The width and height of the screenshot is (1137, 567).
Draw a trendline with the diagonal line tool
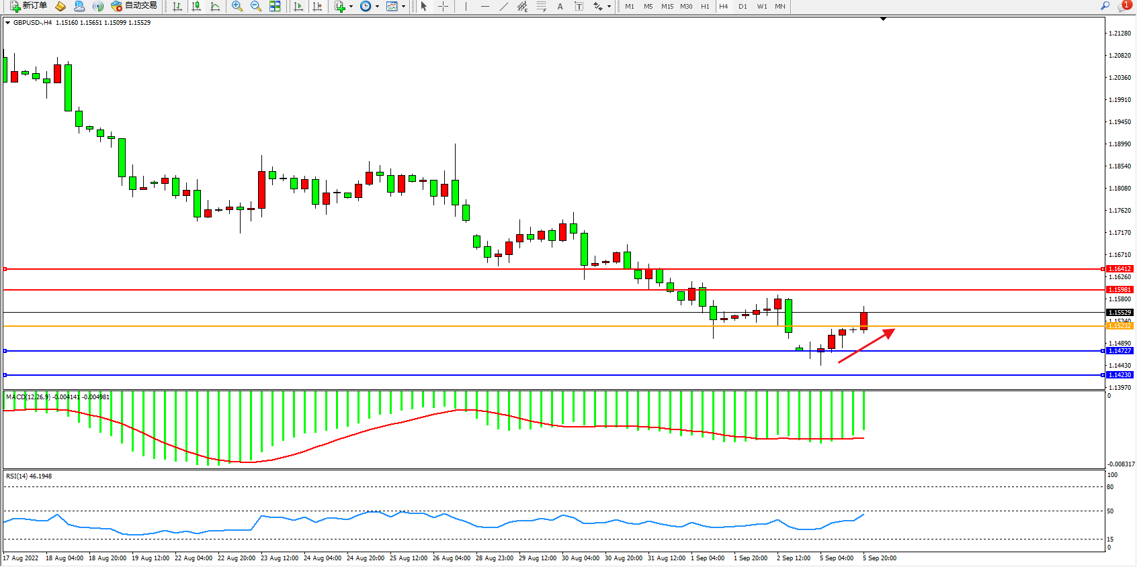pyautogui.click(x=504, y=6)
